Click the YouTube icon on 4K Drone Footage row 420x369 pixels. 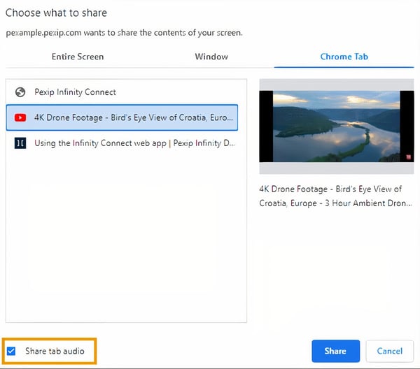click(x=20, y=117)
